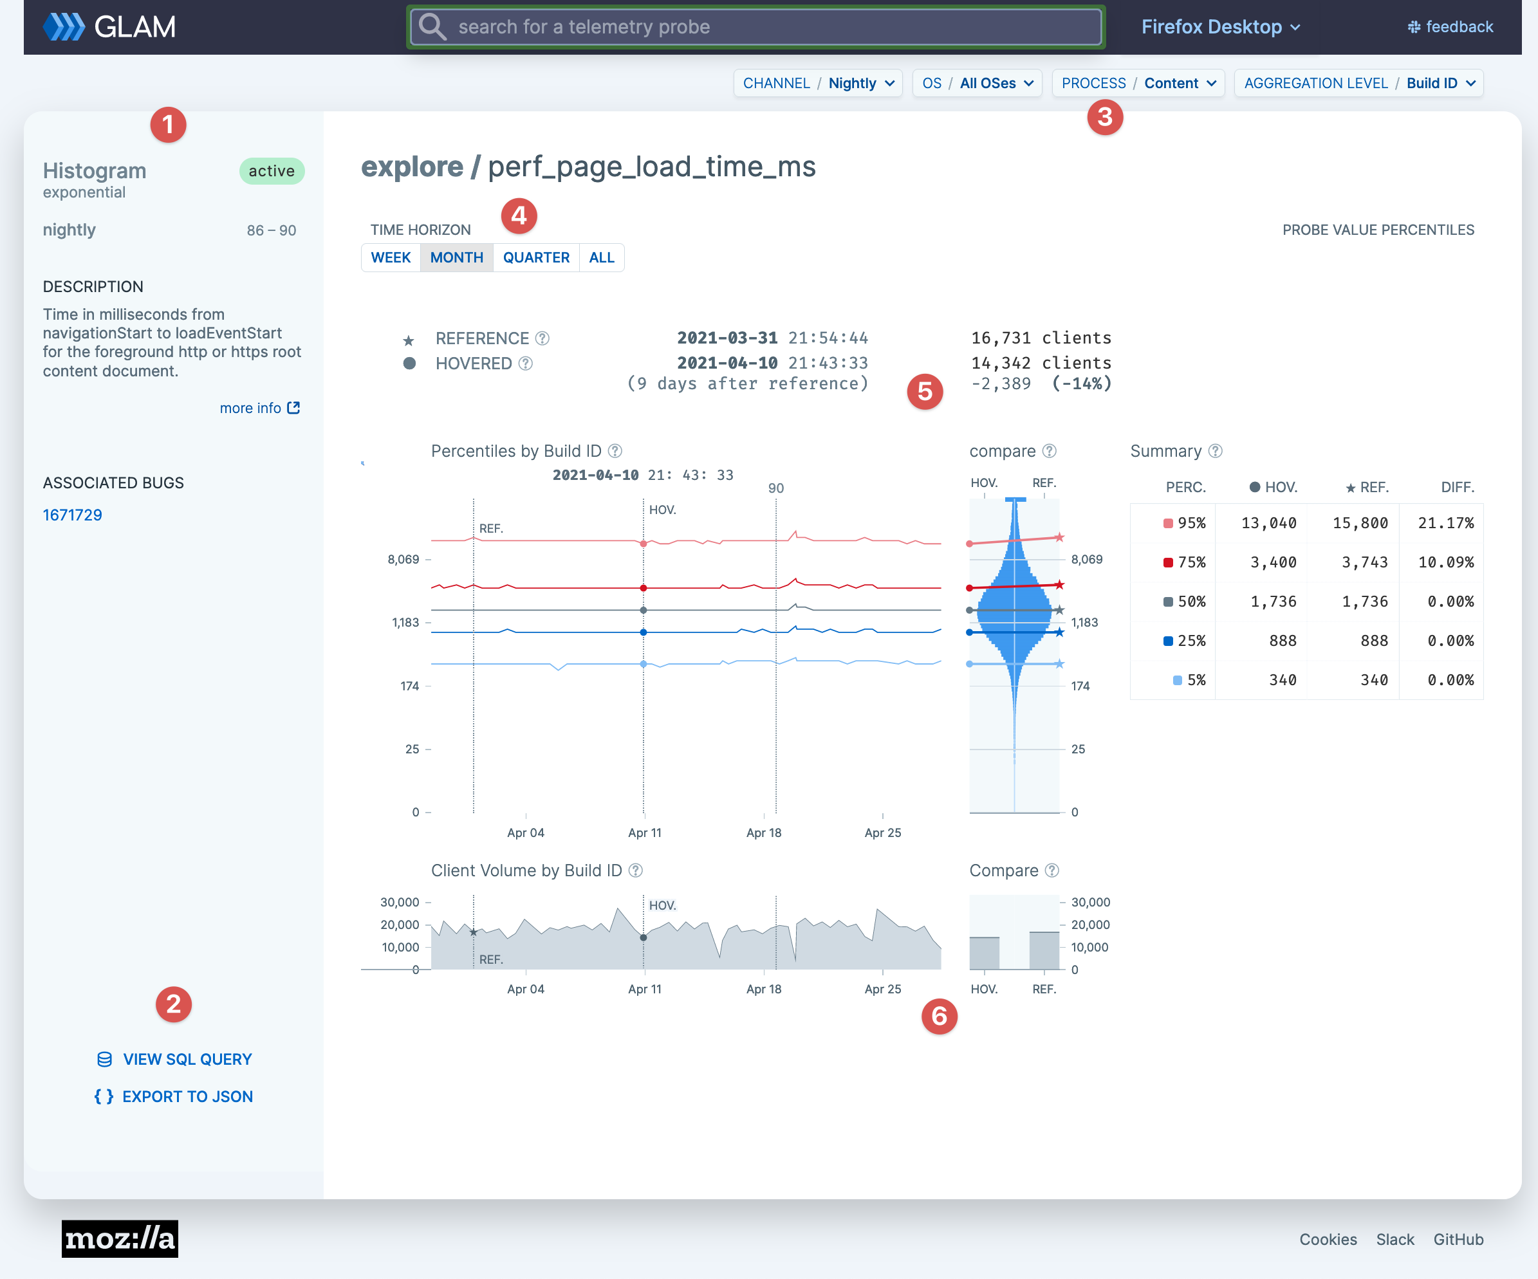1538x1279 pixels.
Task: Click the feedback Slack icon
Action: click(1414, 27)
